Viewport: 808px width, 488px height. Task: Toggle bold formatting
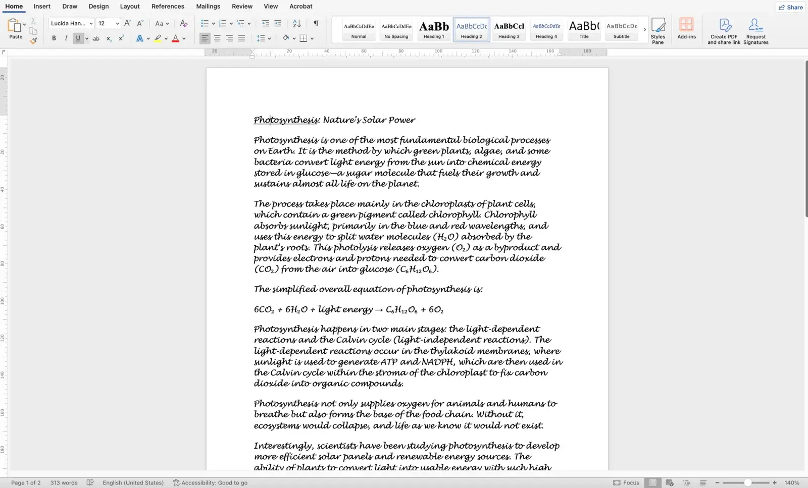(x=54, y=38)
